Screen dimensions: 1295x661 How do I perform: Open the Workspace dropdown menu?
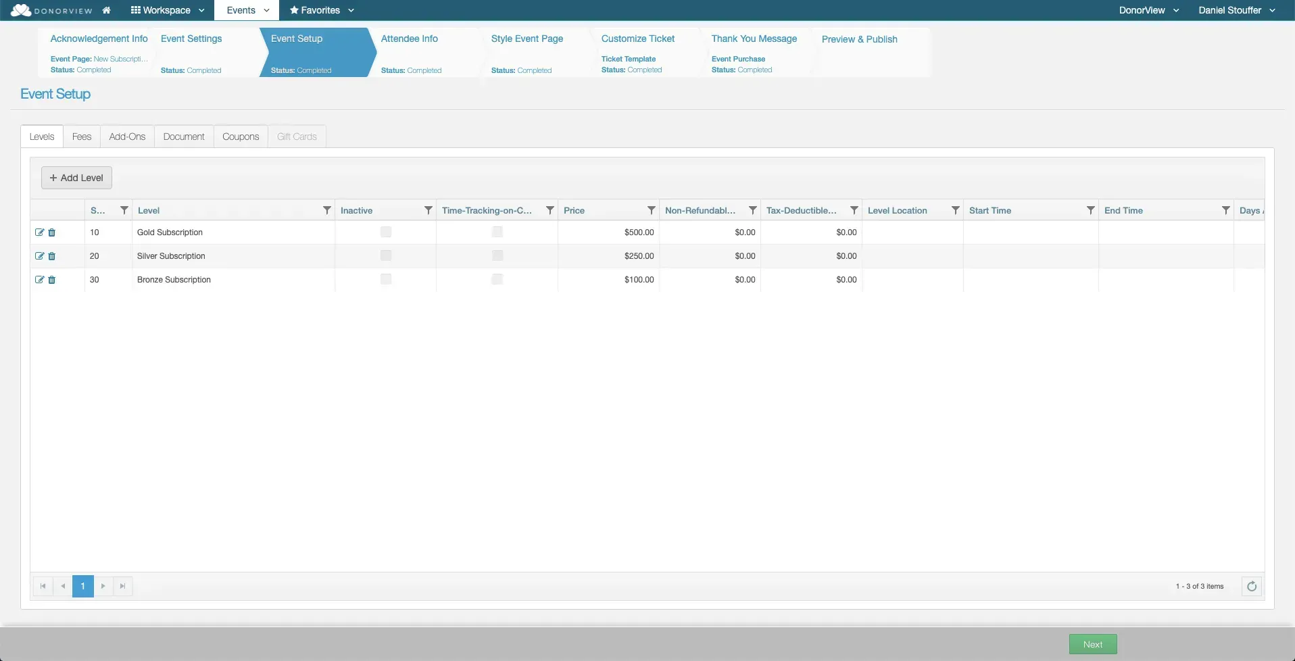click(168, 10)
